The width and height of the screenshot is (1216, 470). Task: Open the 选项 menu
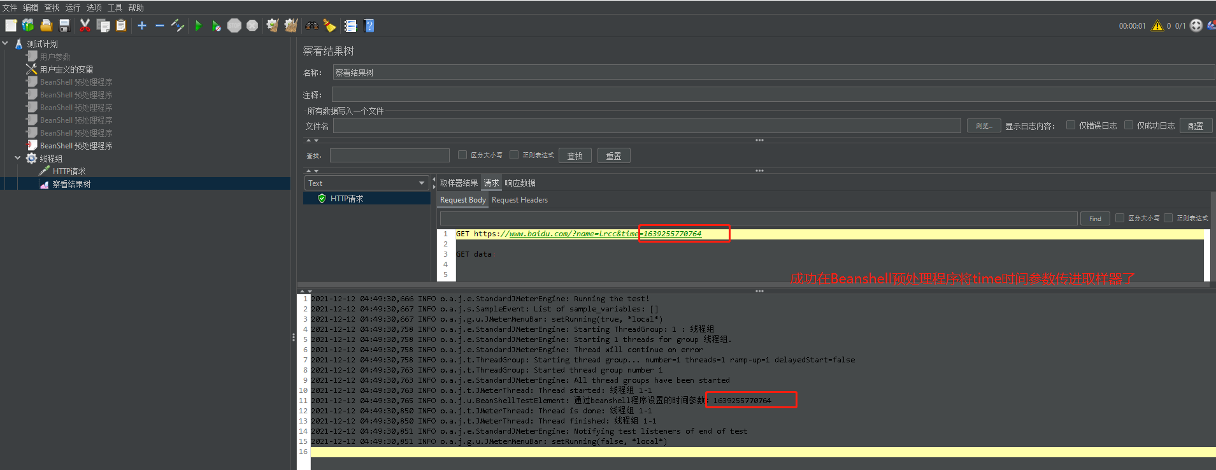point(94,8)
